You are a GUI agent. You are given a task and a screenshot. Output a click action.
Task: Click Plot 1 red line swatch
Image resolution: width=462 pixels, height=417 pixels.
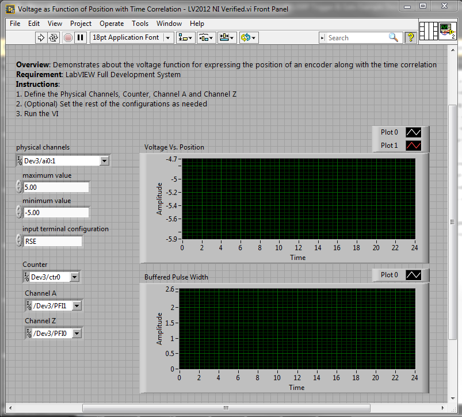[x=414, y=146]
